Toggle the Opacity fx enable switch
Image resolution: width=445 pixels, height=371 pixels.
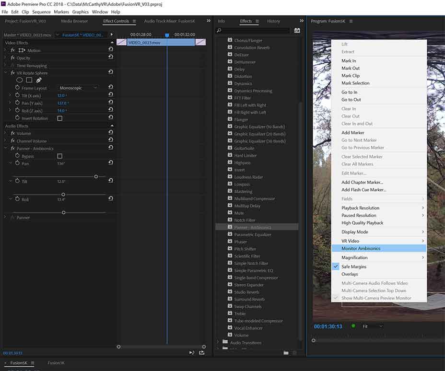pos(13,58)
